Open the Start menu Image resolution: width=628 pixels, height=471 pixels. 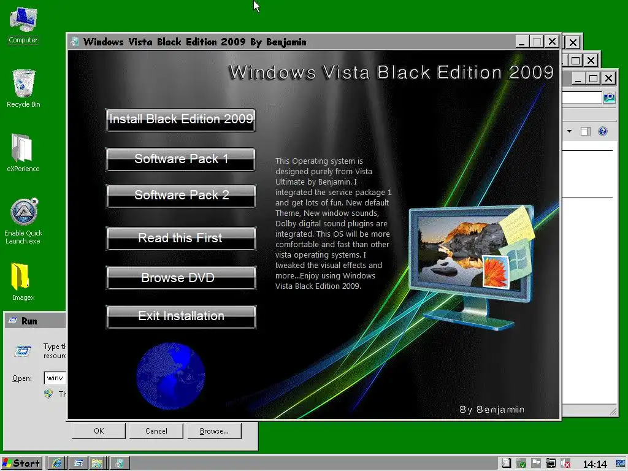click(21, 464)
